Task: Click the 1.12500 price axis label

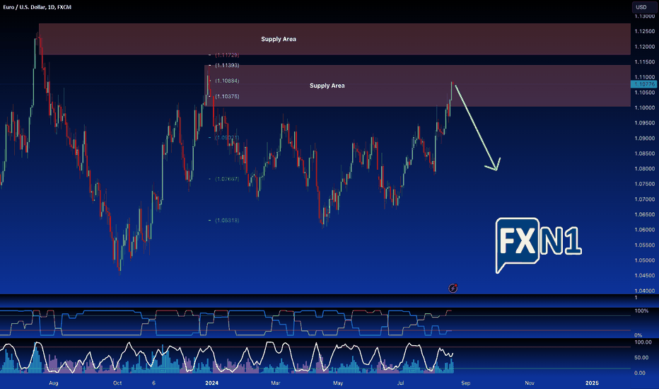Action: (x=645, y=32)
